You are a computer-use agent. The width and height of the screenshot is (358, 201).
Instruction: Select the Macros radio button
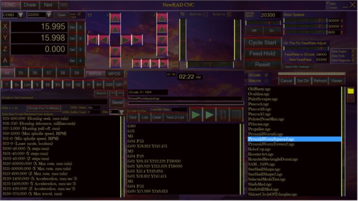tap(266, 80)
